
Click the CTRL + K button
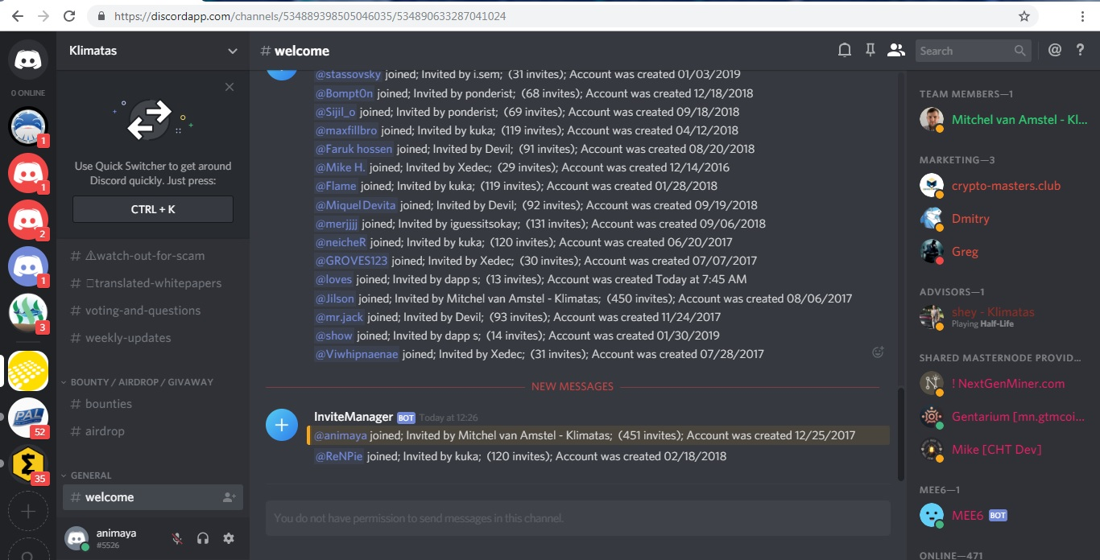153,209
